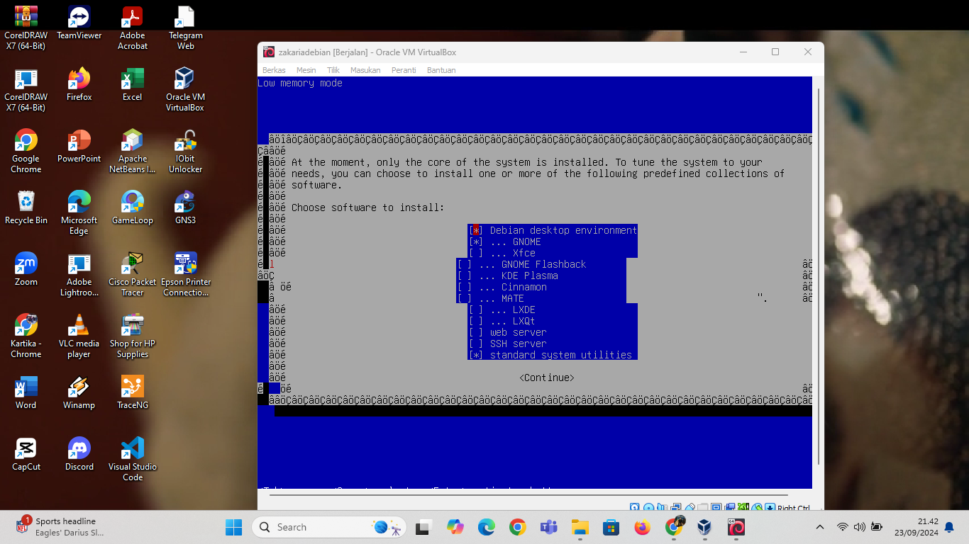Image resolution: width=969 pixels, height=544 pixels.
Task: Click the taskbar Search box
Action: [x=328, y=527]
